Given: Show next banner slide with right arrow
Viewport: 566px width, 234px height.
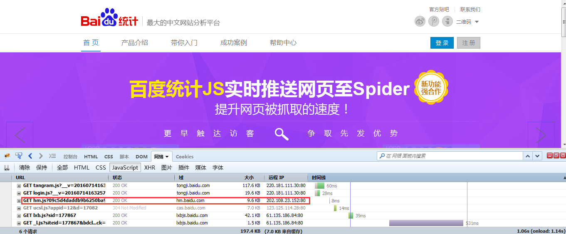Looking at the screenshot, I should point(541,135).
